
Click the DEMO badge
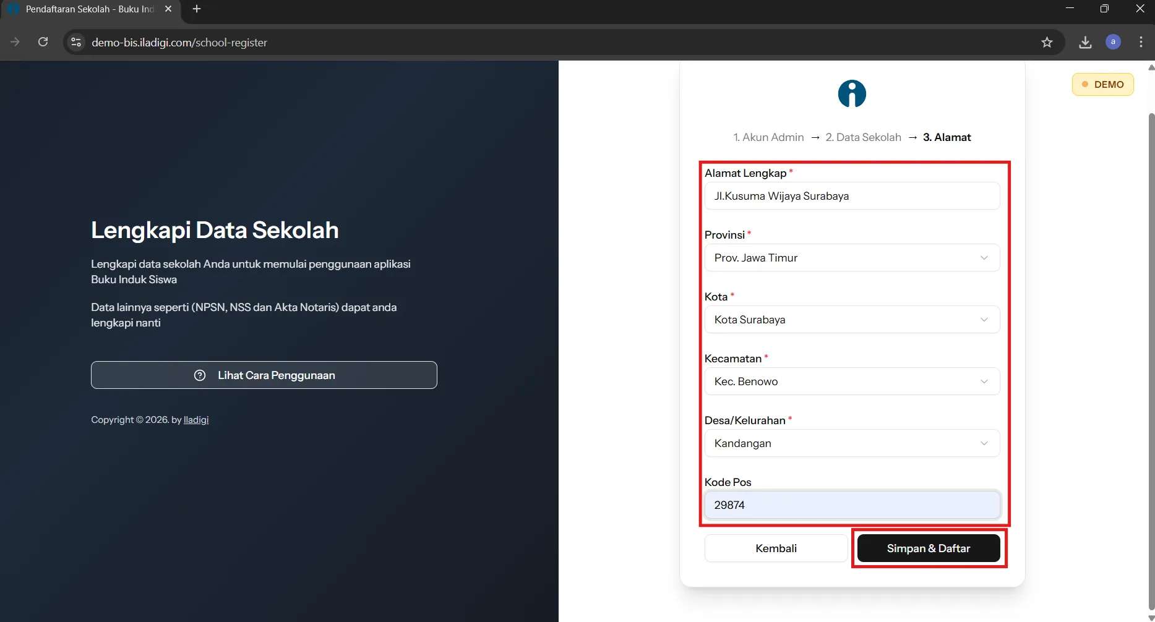point(1102,85)
